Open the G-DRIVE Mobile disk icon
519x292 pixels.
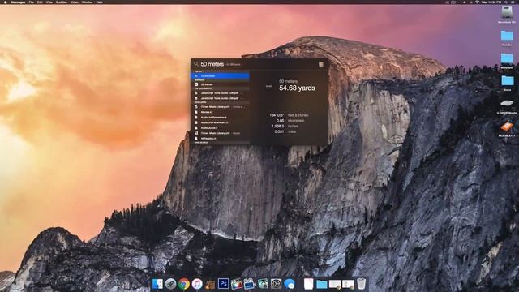507,103
